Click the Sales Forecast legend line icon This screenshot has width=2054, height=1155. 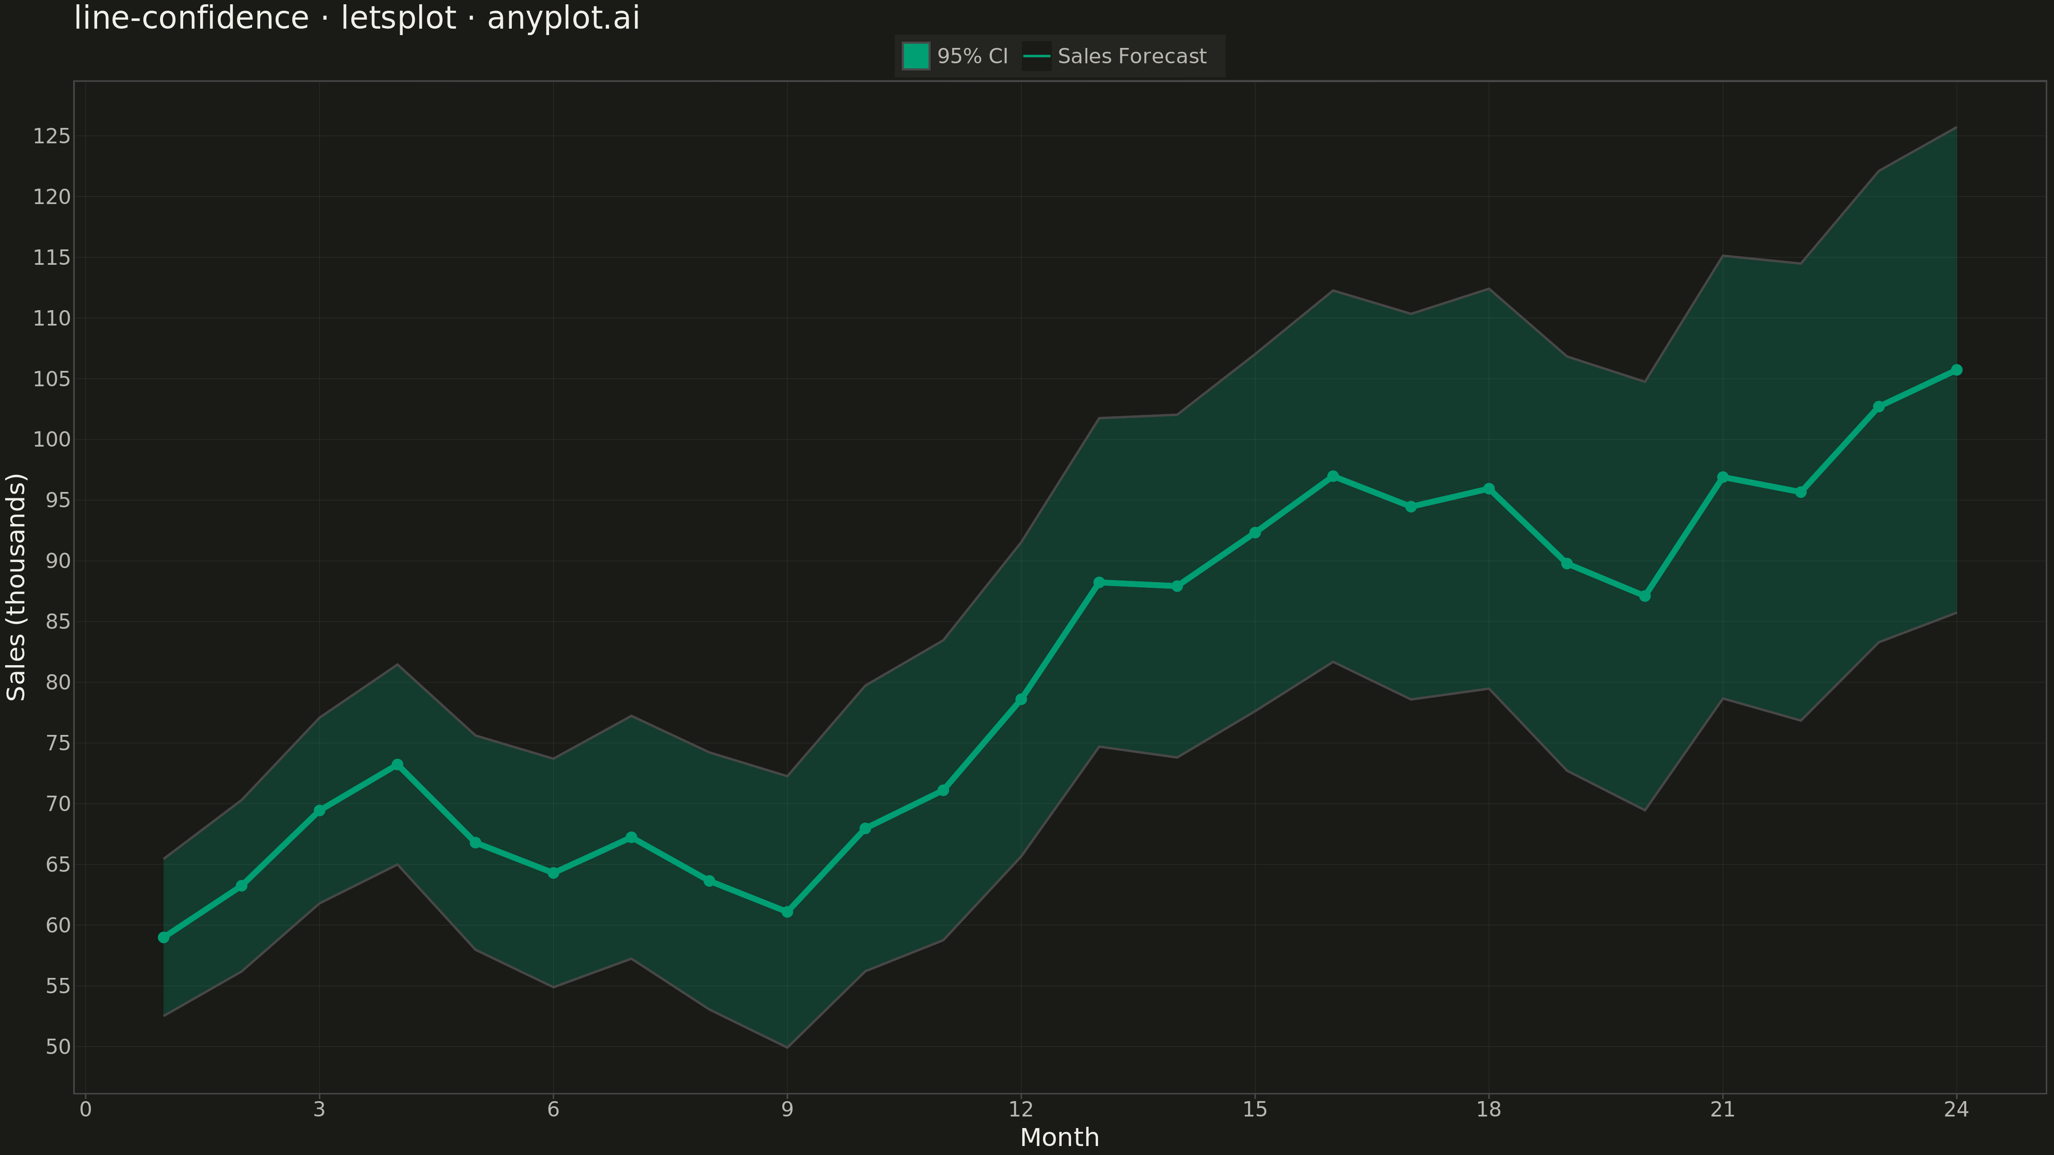pyautogui.click(x=1036, y=56)
